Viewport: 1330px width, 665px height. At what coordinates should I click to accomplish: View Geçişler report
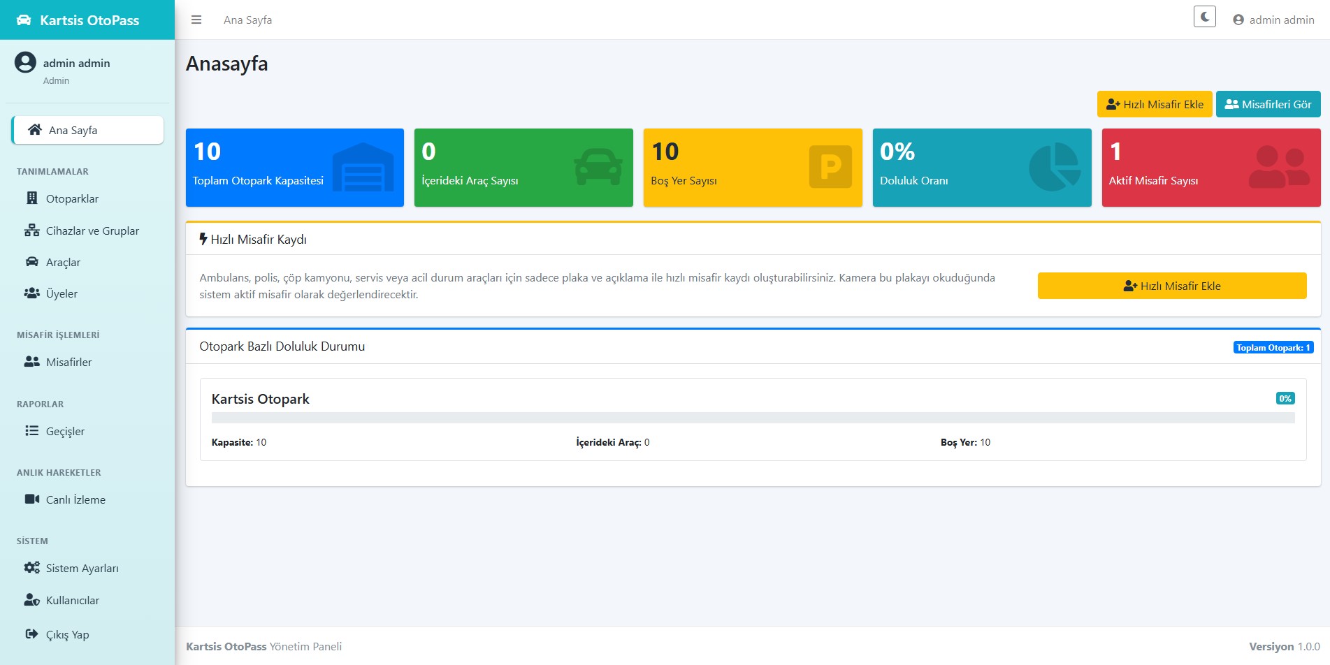tap(88, 431)
